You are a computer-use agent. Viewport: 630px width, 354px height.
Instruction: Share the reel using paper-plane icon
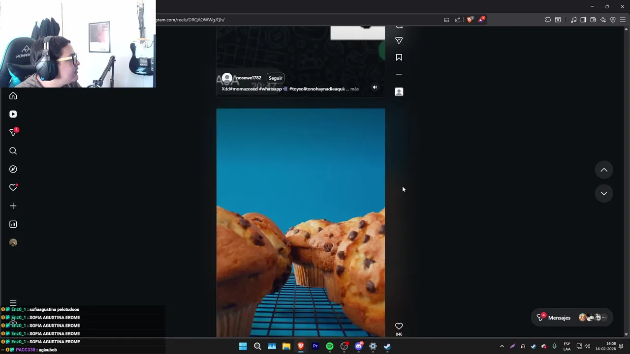tap(399, 40)
